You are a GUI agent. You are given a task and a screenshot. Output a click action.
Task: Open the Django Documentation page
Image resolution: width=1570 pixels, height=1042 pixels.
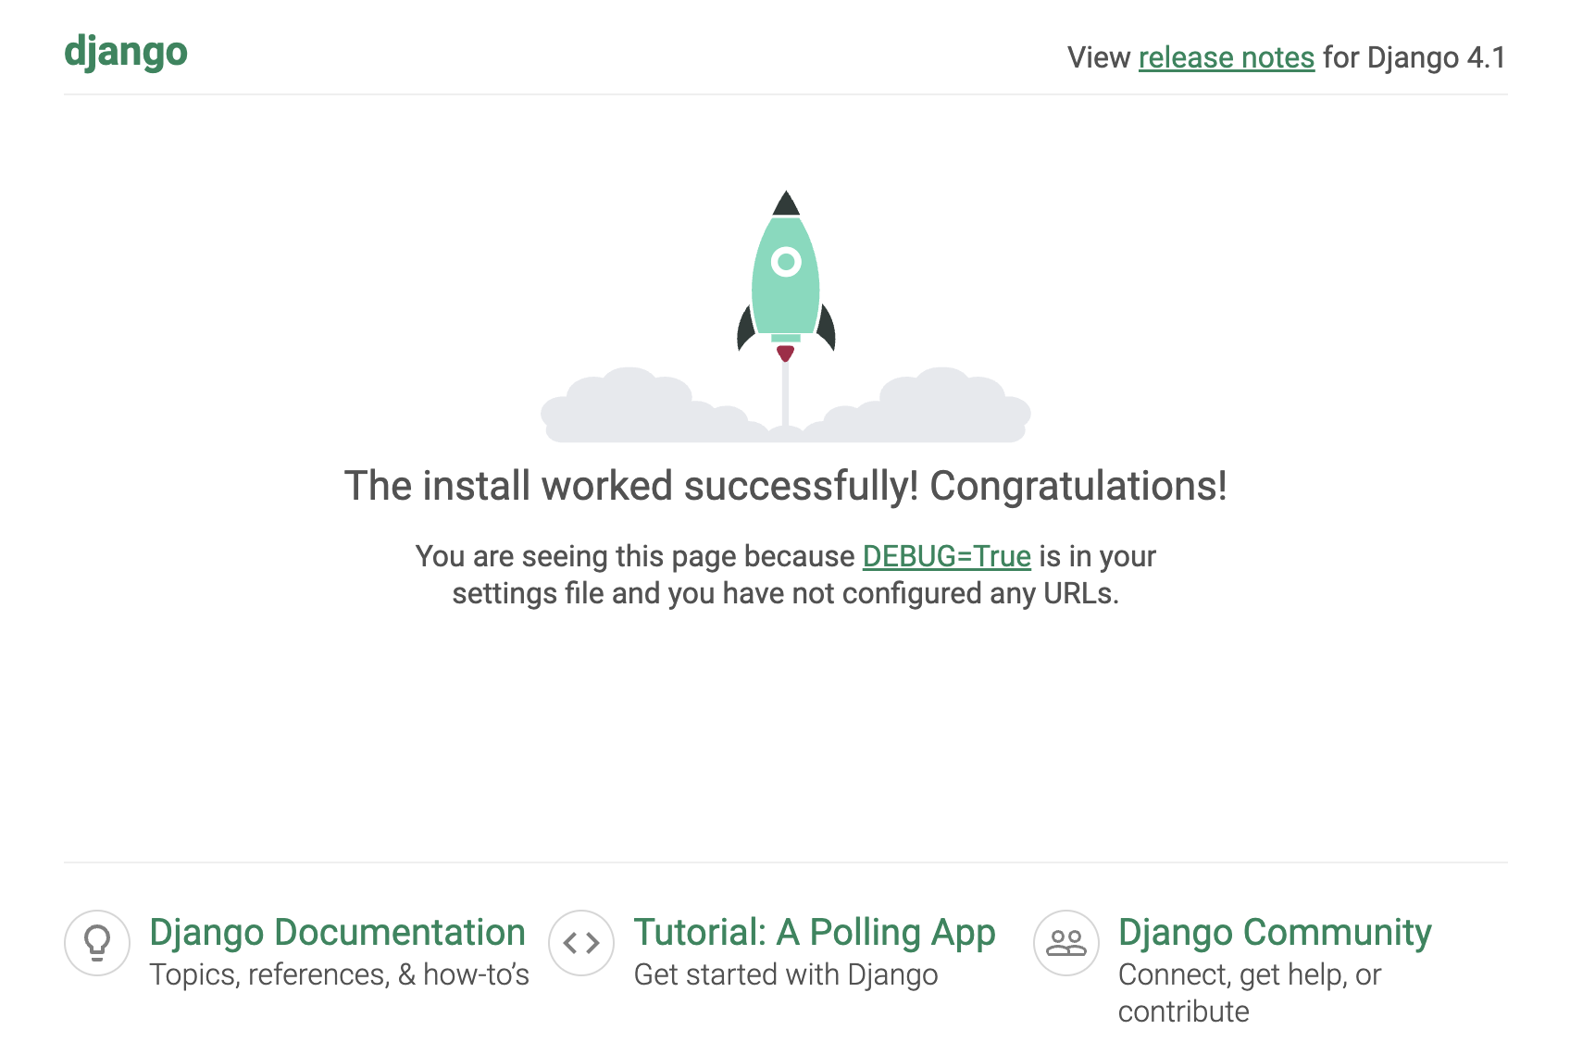337,932
